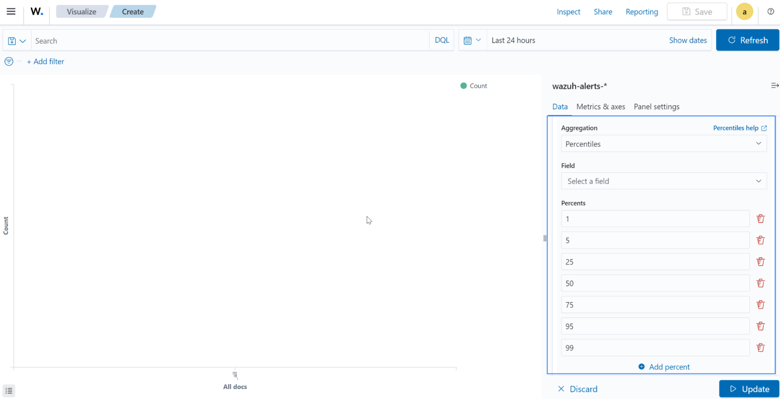Open the Percentiles help link
This screenshot has height=399, width=780.
(739, 128)
